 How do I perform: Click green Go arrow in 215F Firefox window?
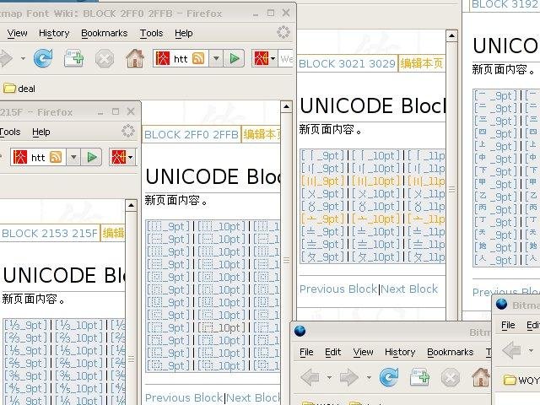(92, 158)
